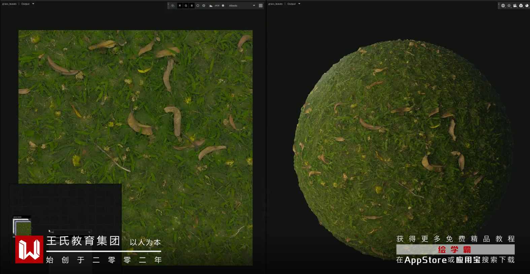Open the sphere material shader icon
Image resolution: width=530 pixels, height=274 pixels.
pos(527,6)
